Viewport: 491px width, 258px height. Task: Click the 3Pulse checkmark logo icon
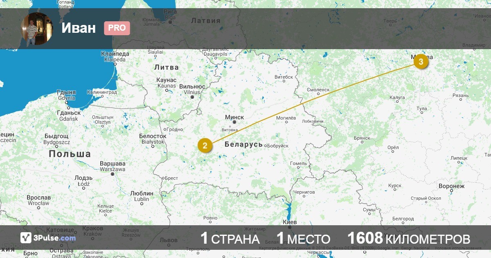(26, 238)
